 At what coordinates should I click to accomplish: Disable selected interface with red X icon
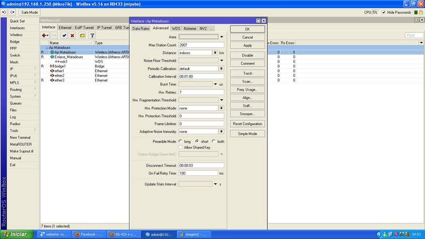click(72, 36)
